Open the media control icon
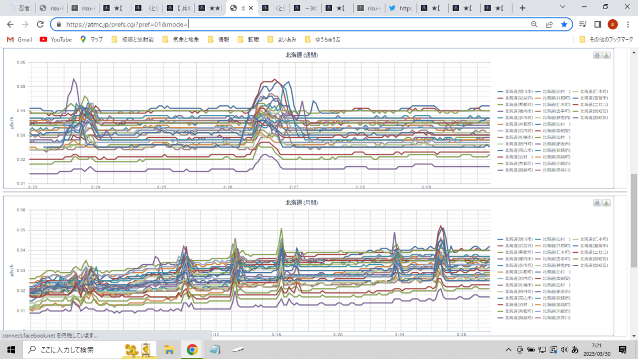 click(583, 24)
